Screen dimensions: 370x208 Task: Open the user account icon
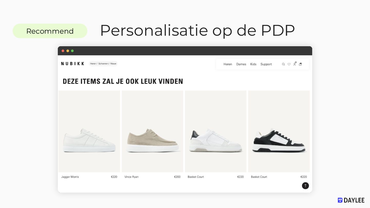[x=295, y=64]
